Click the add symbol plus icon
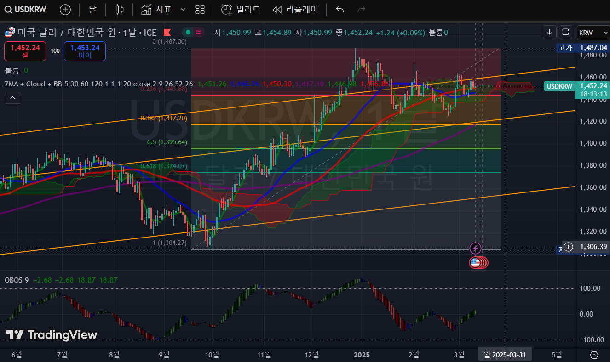The width and height of the screenshot is (610, 362). [66, 10]
